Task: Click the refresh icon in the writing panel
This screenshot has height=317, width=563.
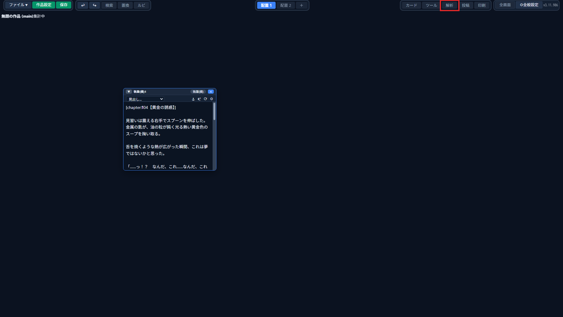Action: (205, 99)
